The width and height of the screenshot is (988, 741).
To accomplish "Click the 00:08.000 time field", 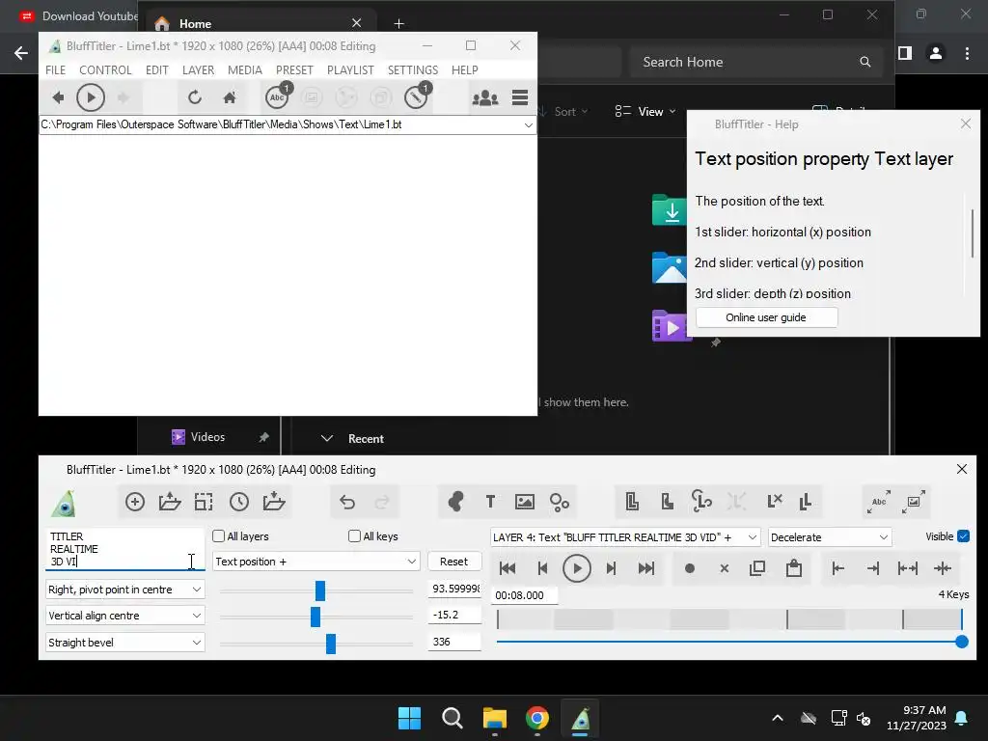I will point(525,595).
